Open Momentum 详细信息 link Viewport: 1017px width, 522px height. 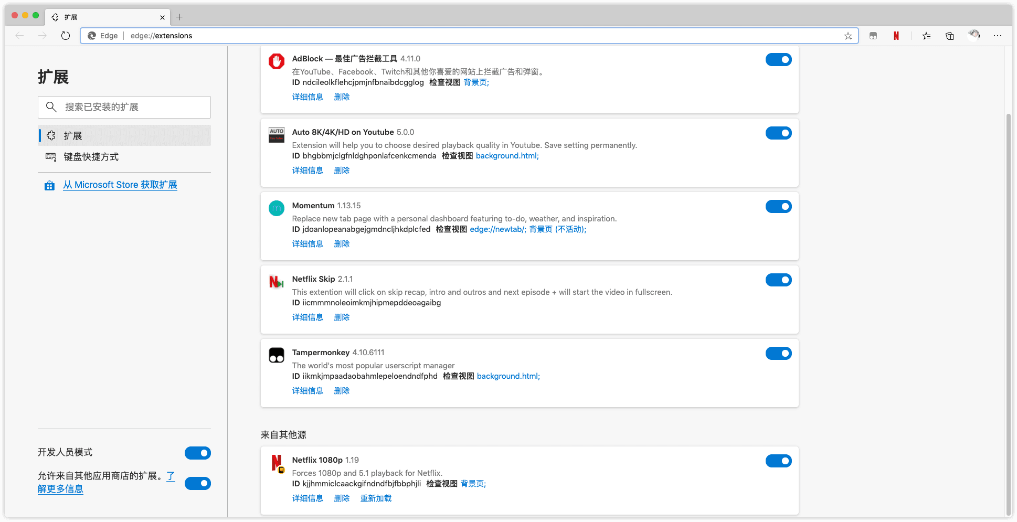pyautogui.click(x=308, y=244)
